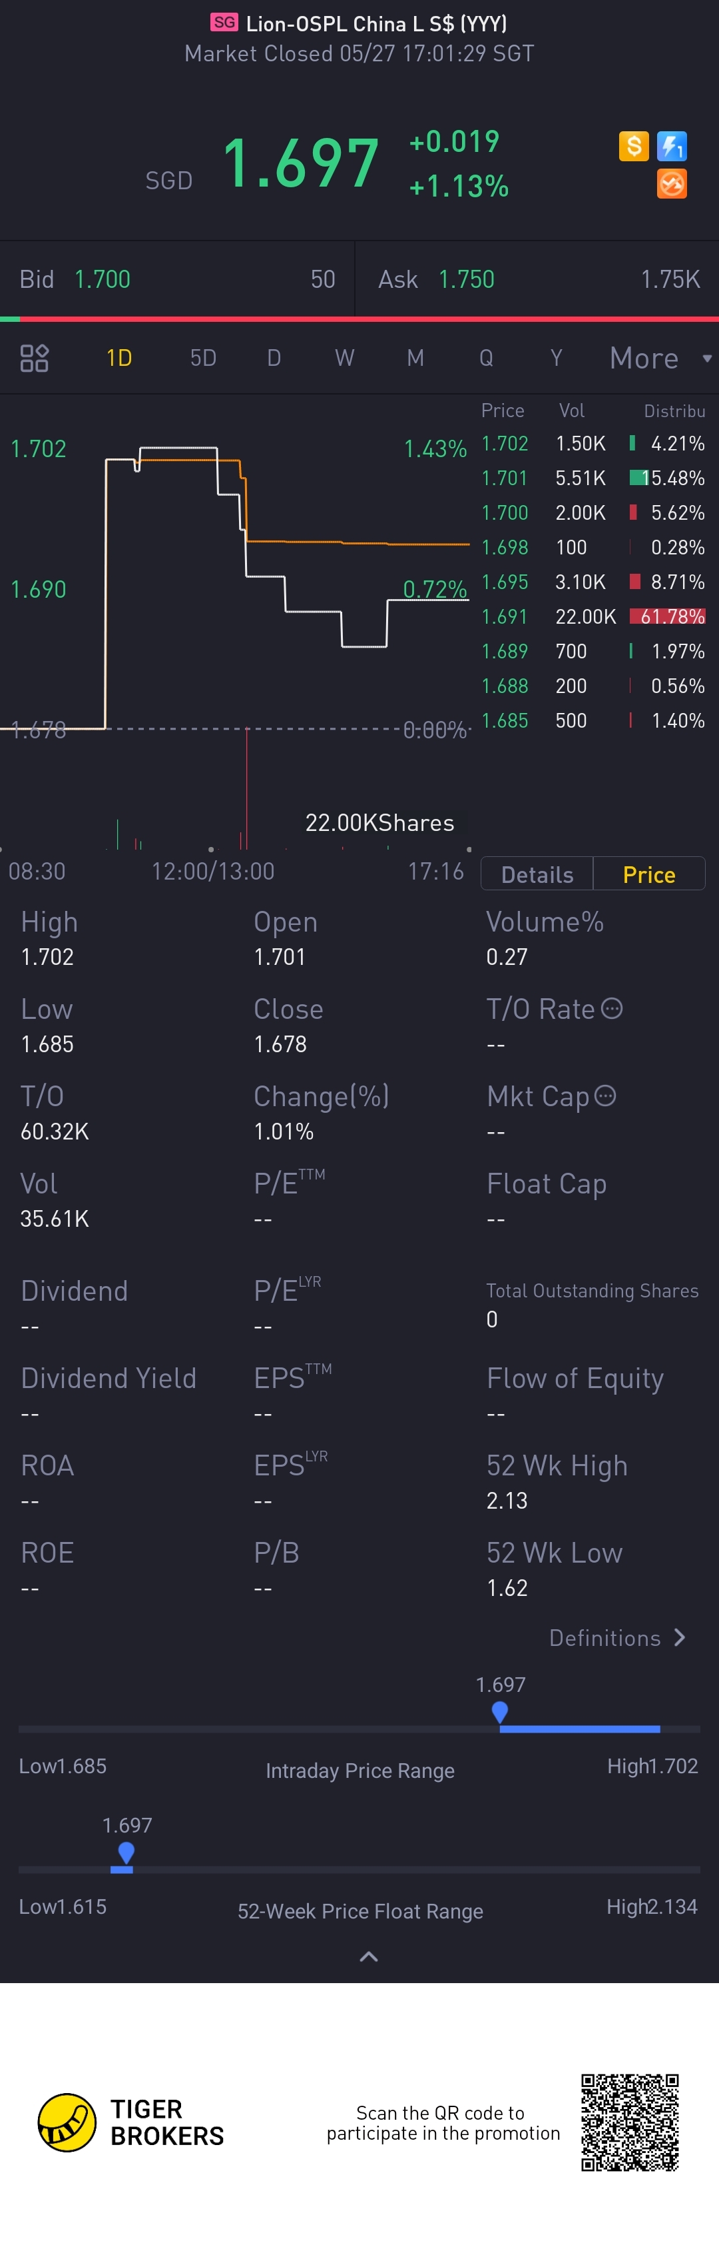719x2263 pixels.
Task: Switch to the Price distribution panel
Action: click(x=649, y=874)
